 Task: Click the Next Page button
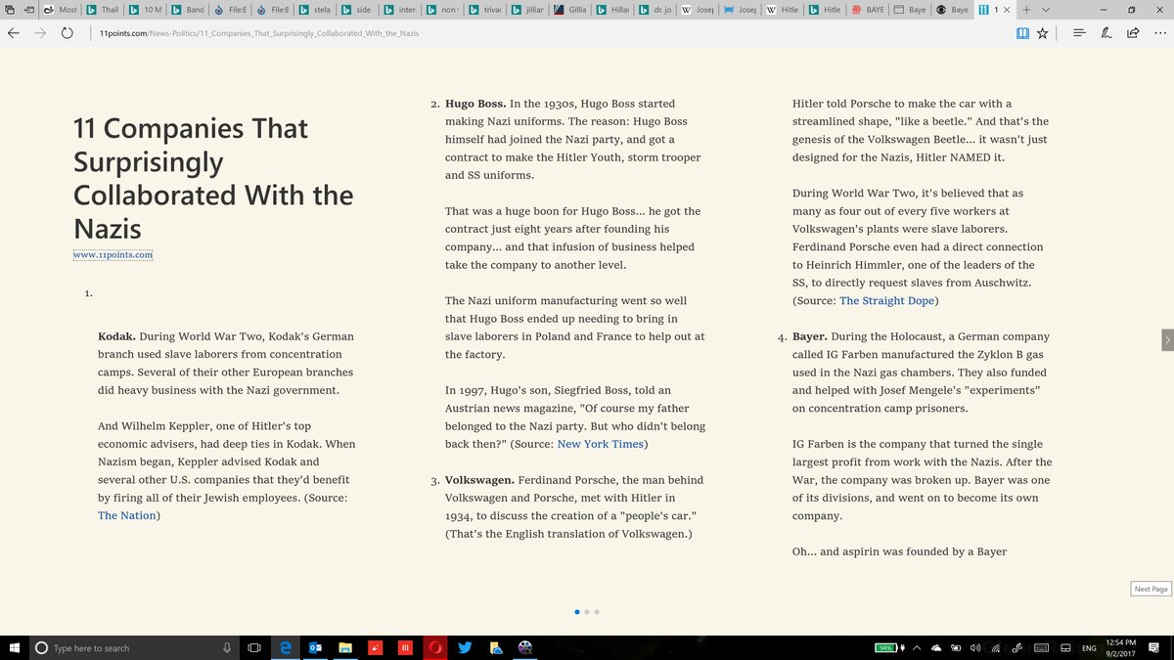[1151, 589]
